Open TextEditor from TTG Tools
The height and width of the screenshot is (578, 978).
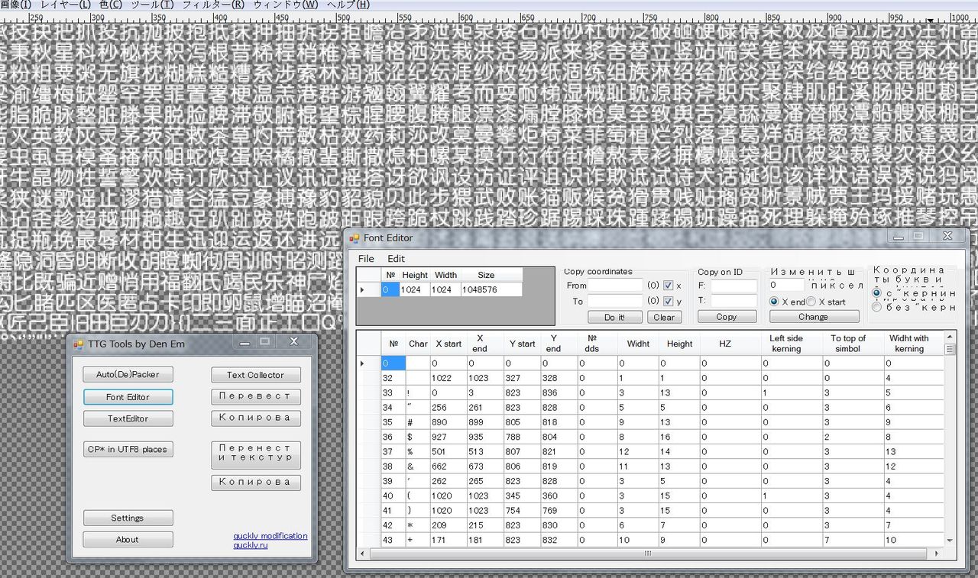[x=128, y=418]
